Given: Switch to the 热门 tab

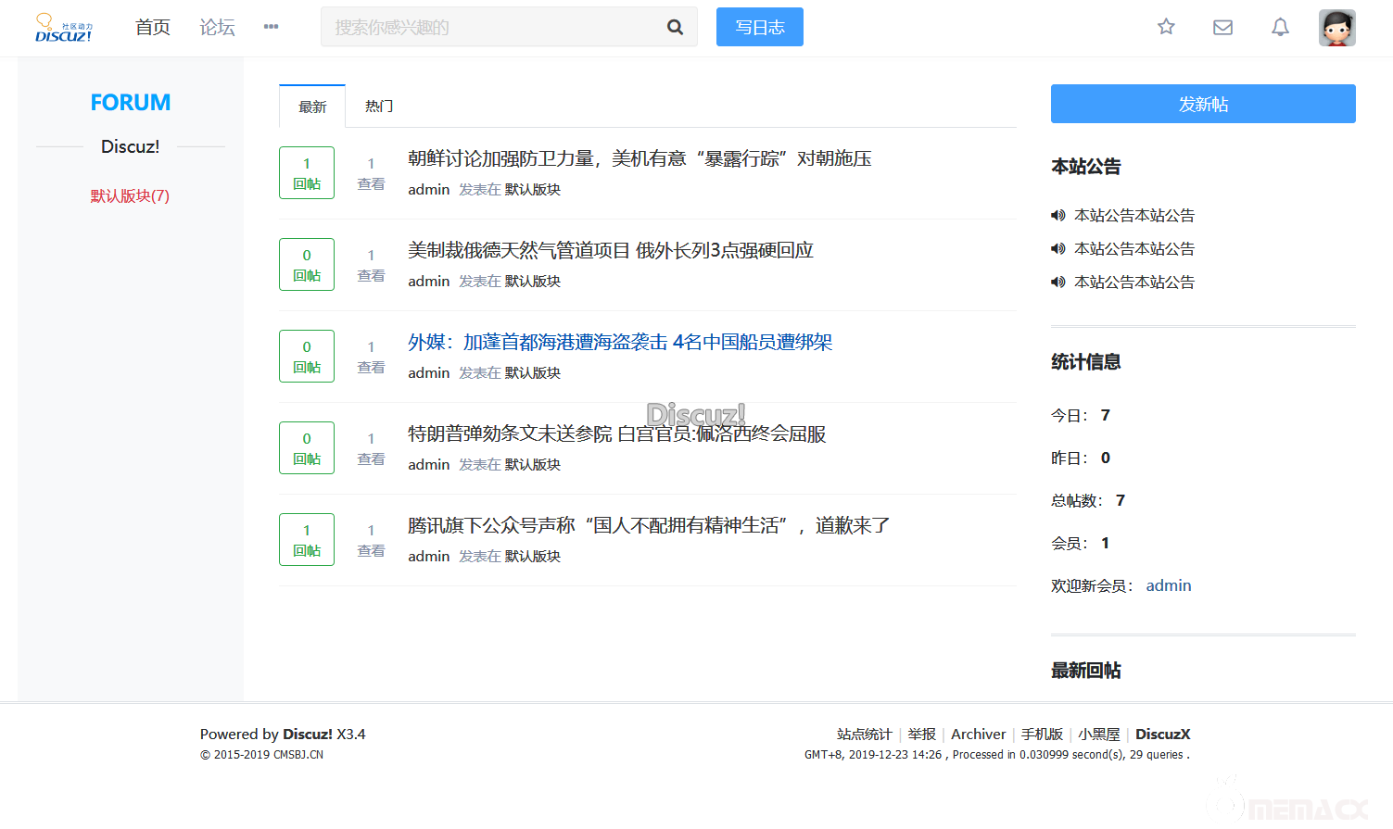Looking at the screenshot, I should (x=379, y=107).
